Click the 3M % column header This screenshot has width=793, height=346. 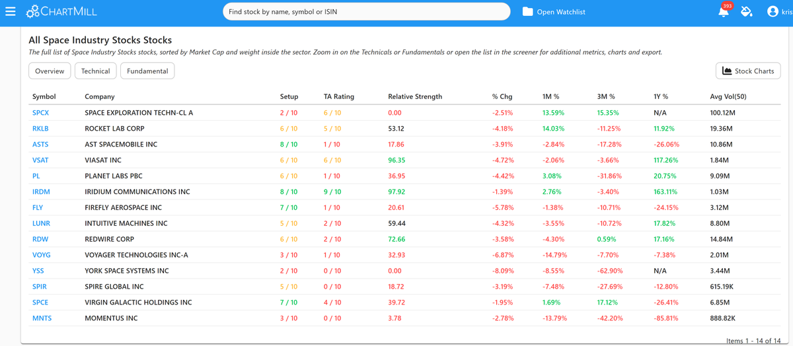tap(606, 96)
